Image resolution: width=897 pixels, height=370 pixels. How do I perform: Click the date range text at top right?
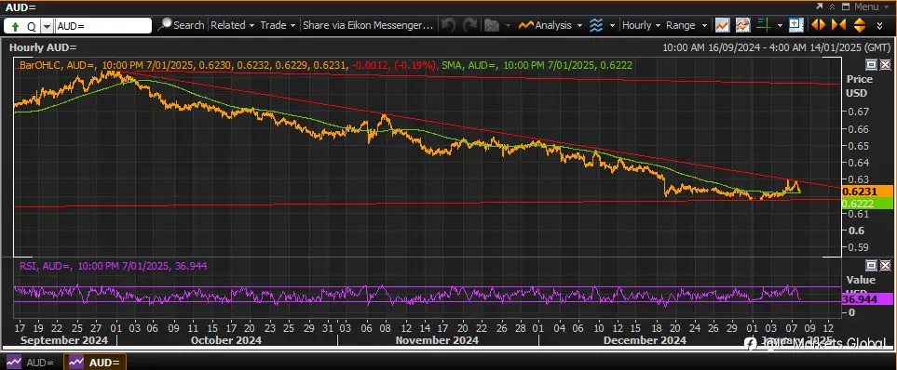776,47
